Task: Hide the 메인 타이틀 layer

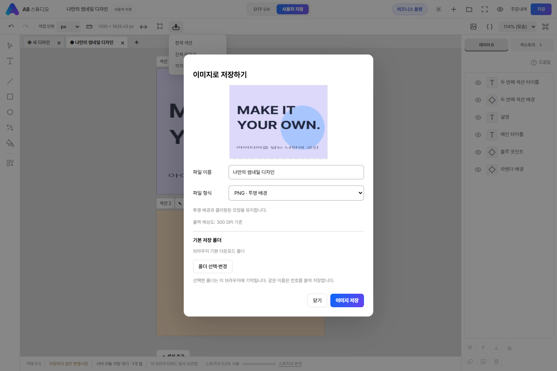Action: (478, 135)
